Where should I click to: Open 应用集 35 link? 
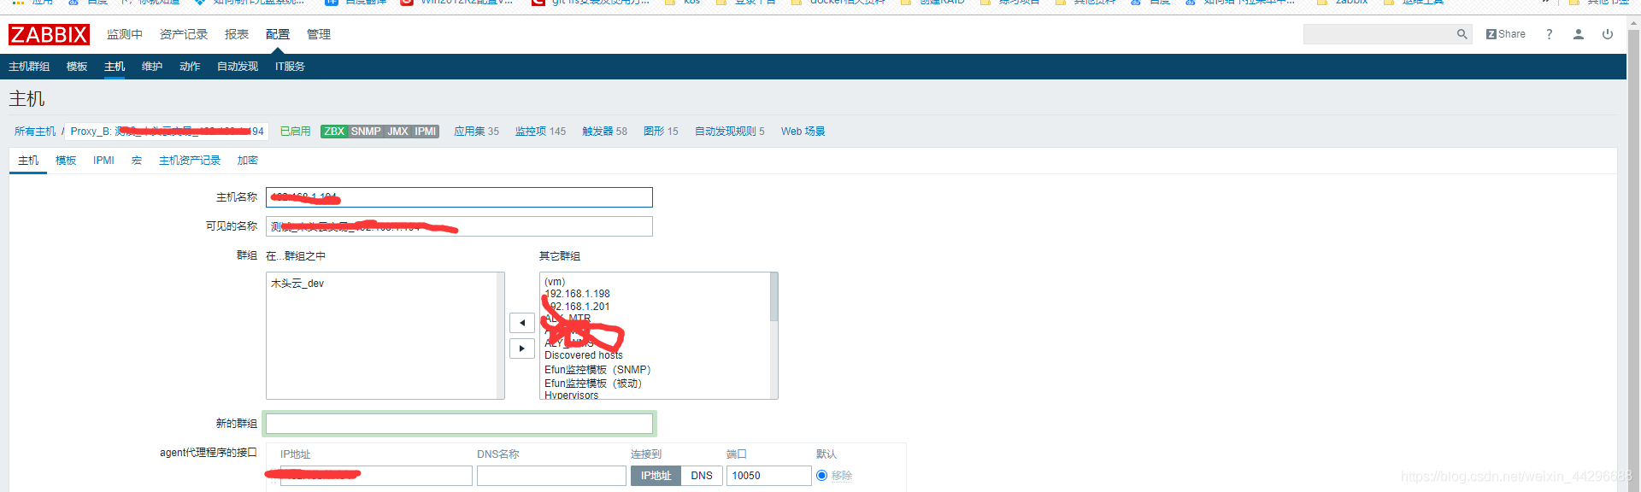pyautogui.click(x=476, y=132)
